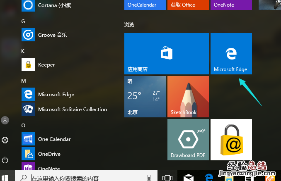Open the Drawboard PDF tile
The width and height of the screenshot is (281, 181).
(x=188, y=139)
